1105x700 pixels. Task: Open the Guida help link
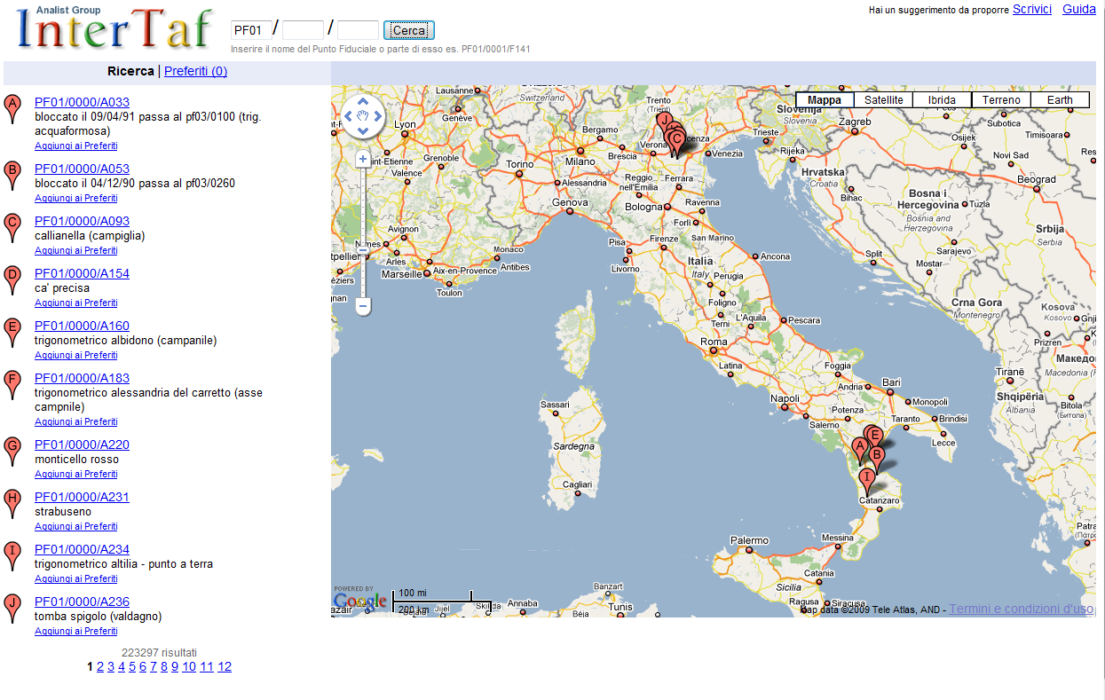(x=1079, y=9)
